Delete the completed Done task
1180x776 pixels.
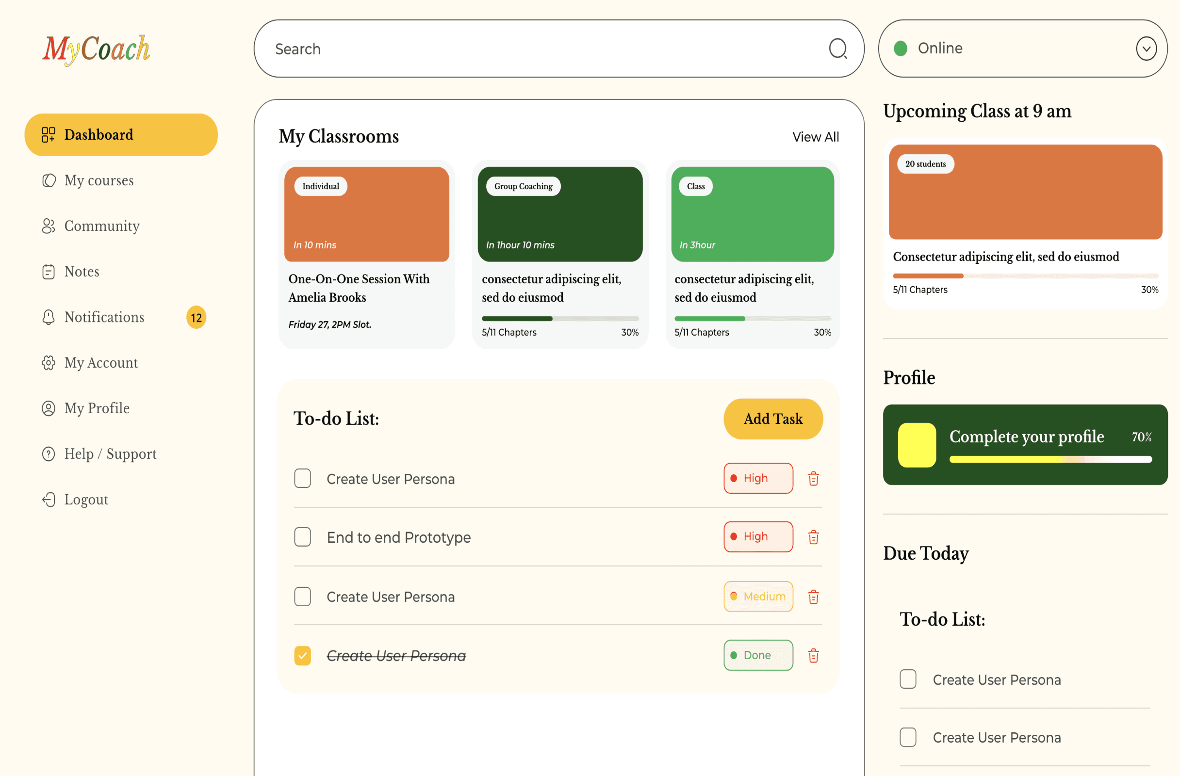pos(813,656)
